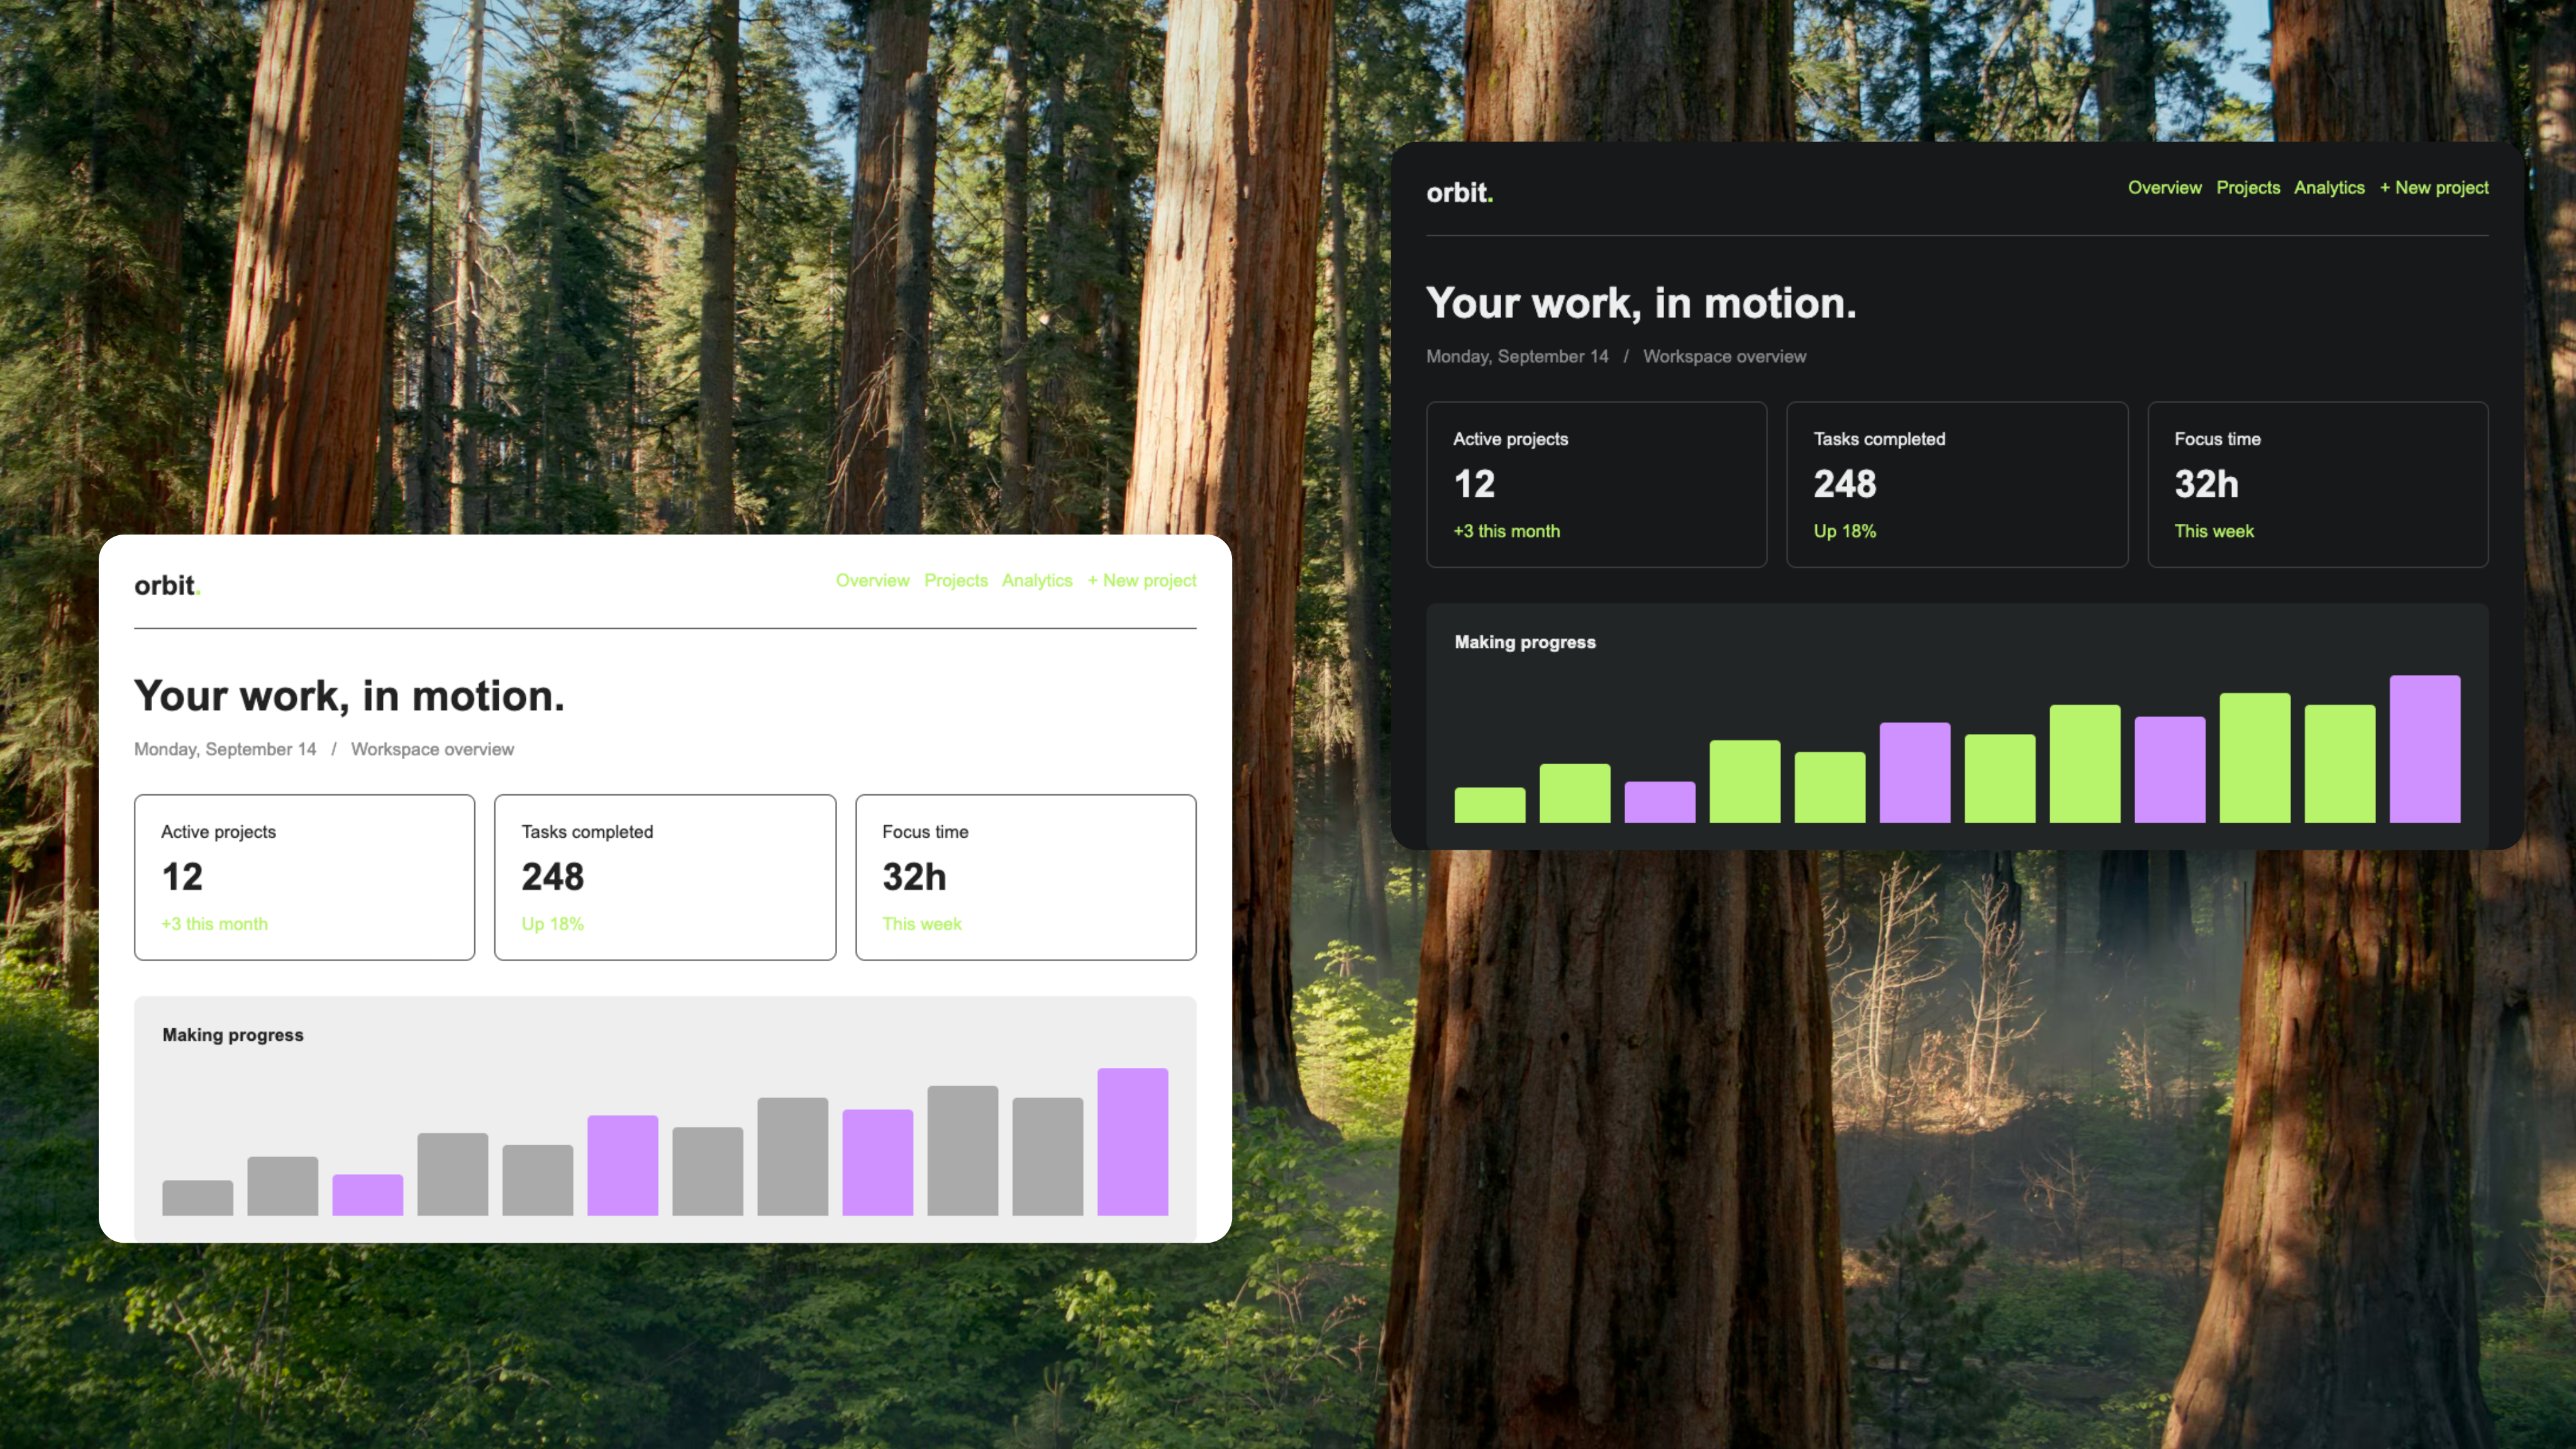
Task: Open Projects in the light orbit window
Action: 955,580
